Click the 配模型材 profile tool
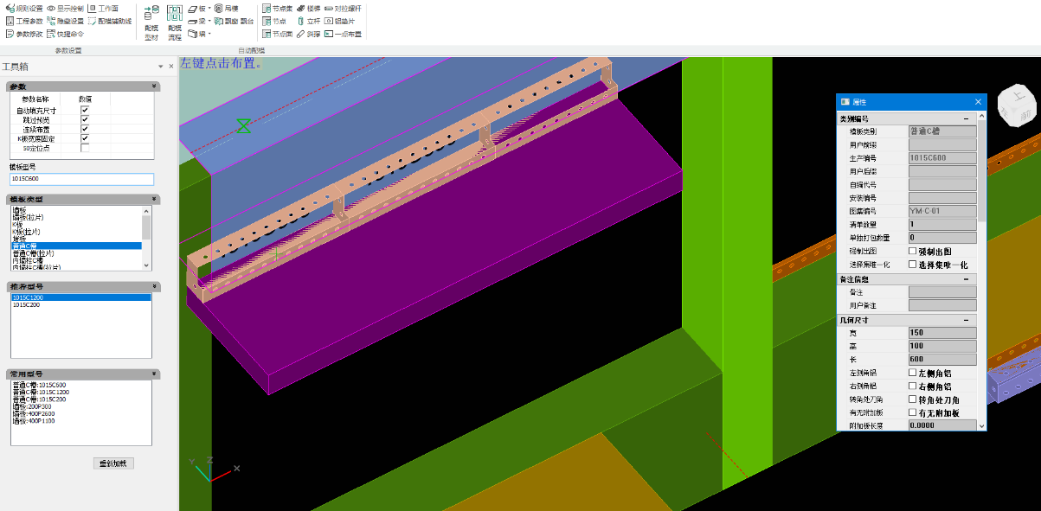The image size is (1041, 511). pyautogui.click(x=151, y=22)
